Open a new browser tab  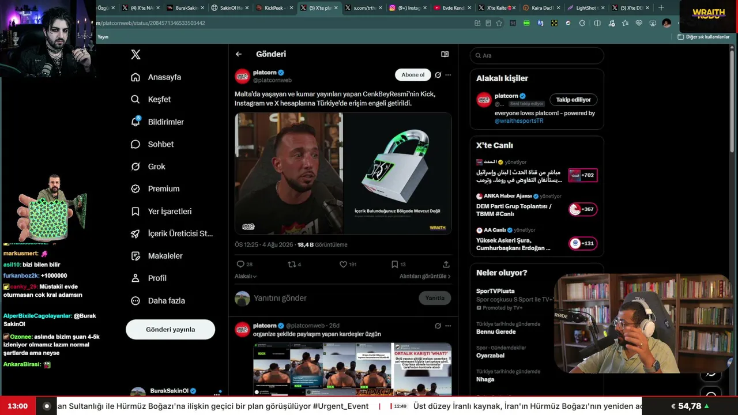click(x=661, y=8)
